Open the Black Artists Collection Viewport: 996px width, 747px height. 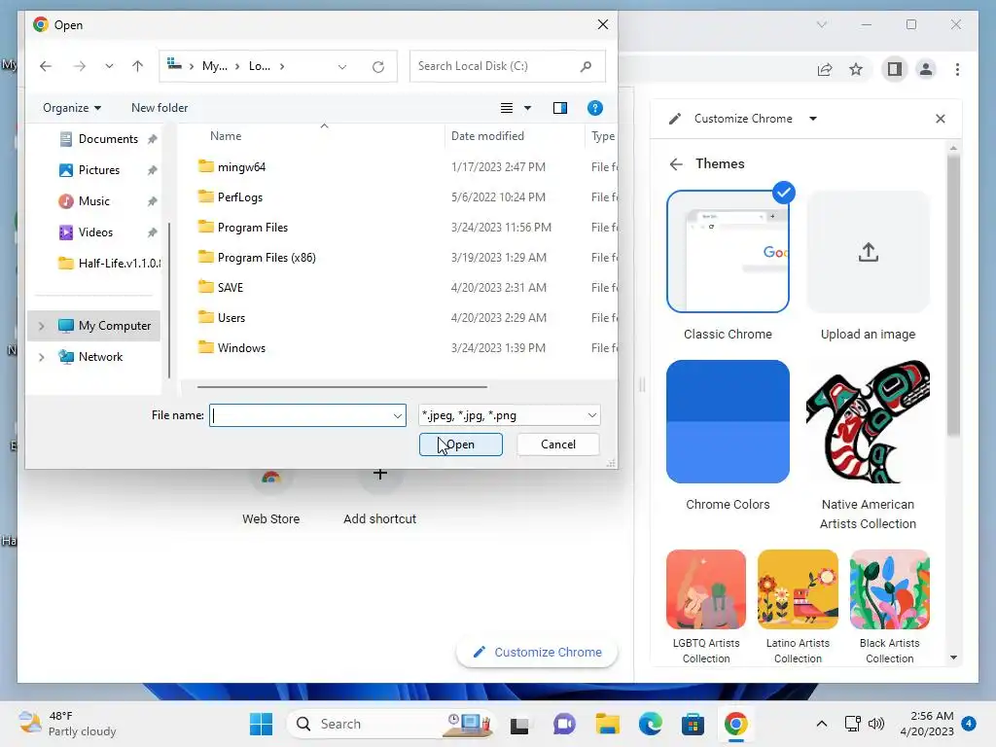pyautogui.click(x=889, y=589)
